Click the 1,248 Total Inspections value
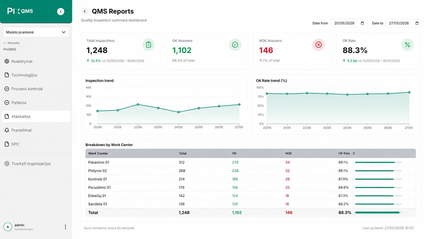 click(x=97, y=50)
